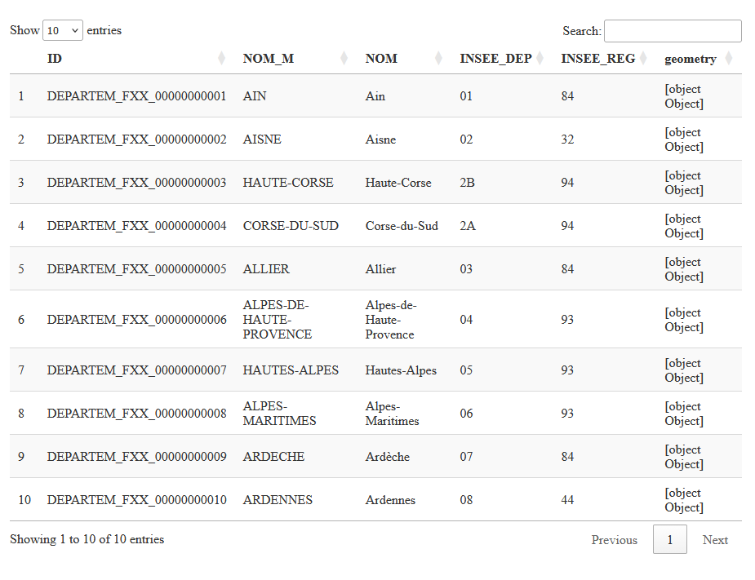Click the sort arrows icon beside INSEE_REG
This screenshot has width=755, height=580.
click(644, 59)
